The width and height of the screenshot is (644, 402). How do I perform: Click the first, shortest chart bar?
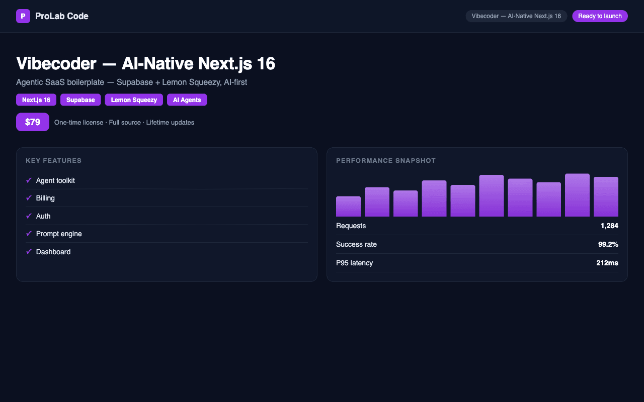[348, 207]
